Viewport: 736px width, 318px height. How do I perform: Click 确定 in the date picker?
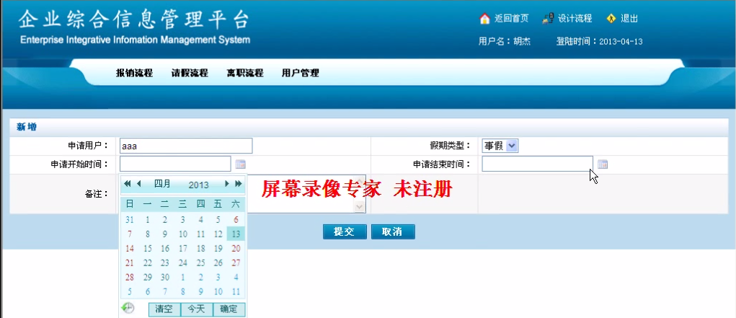click(x=229, y=309)
